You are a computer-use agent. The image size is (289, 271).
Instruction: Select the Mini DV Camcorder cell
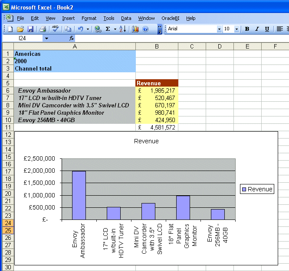click(x=75, y=105)
